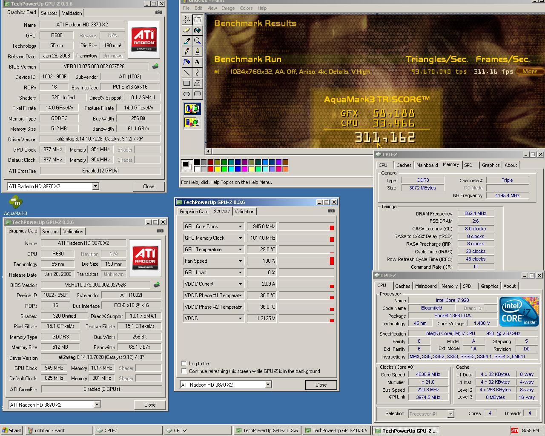Screen dimensions: 545x436
Task: Click the left arrow of Paint's horizontal scrollbar
Action: coord(209,151)
